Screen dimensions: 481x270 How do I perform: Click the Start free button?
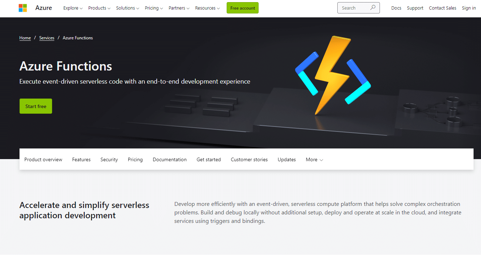point(35,106)
